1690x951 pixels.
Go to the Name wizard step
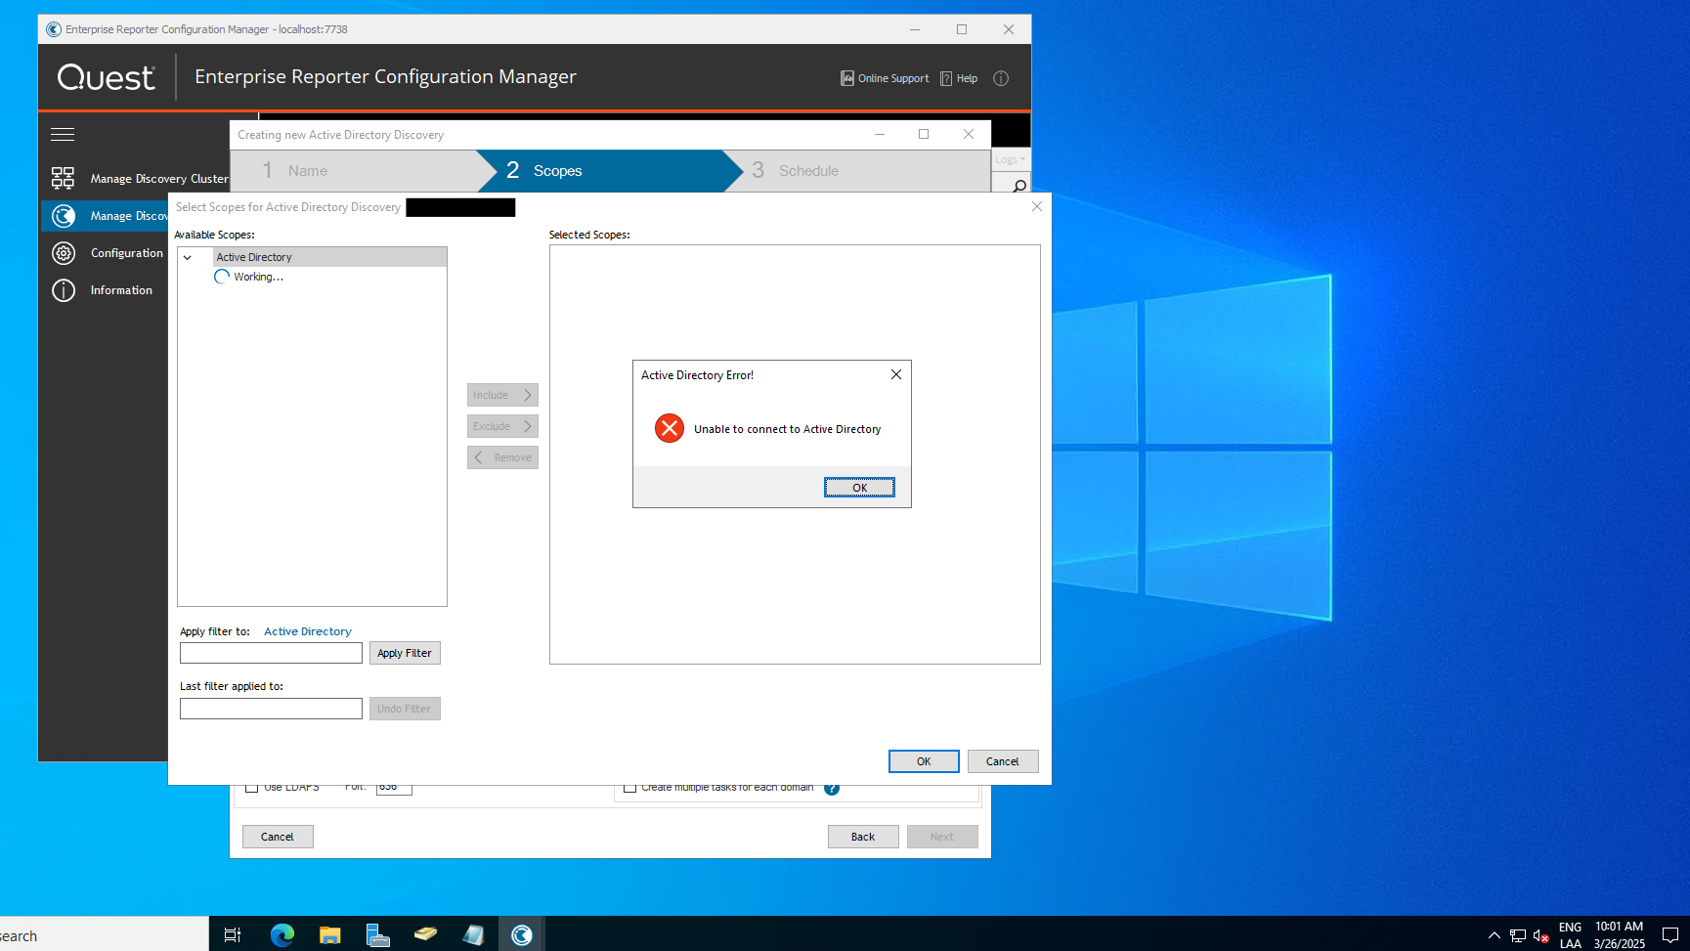(x=307, y=171)
